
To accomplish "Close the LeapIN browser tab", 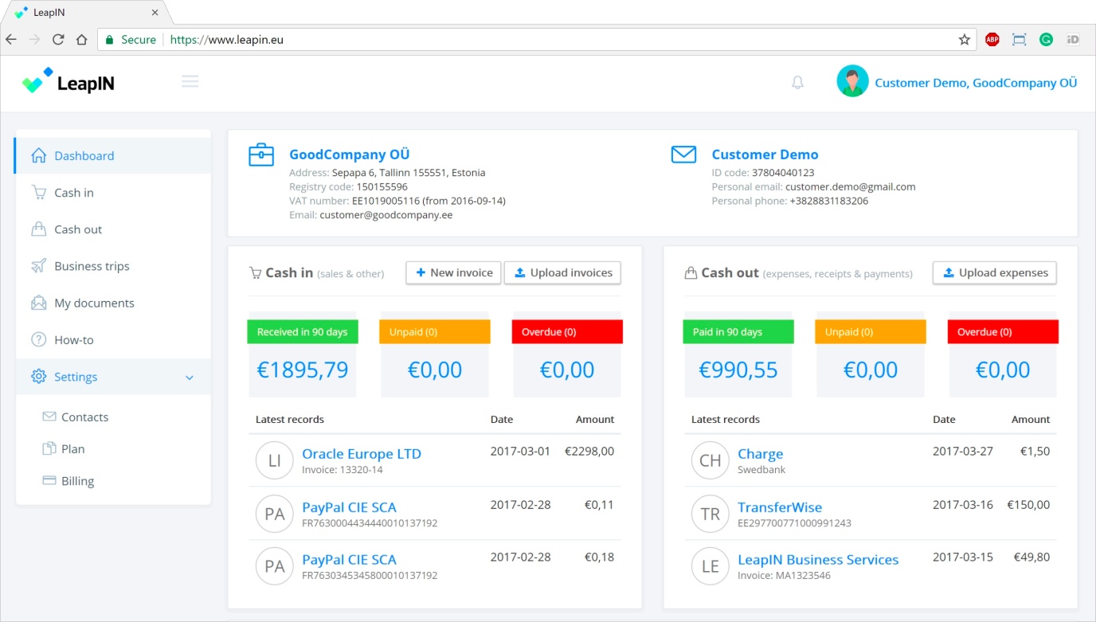I will (155, 13).
